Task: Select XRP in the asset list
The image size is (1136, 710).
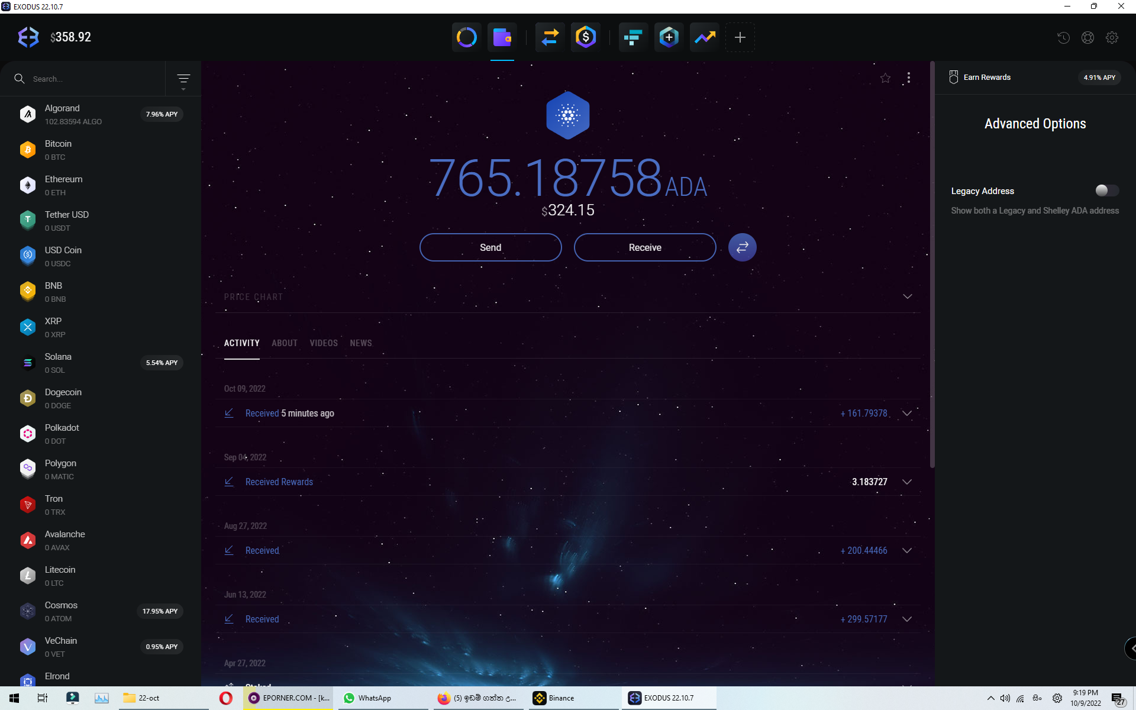Action: (x=101, y=327)
